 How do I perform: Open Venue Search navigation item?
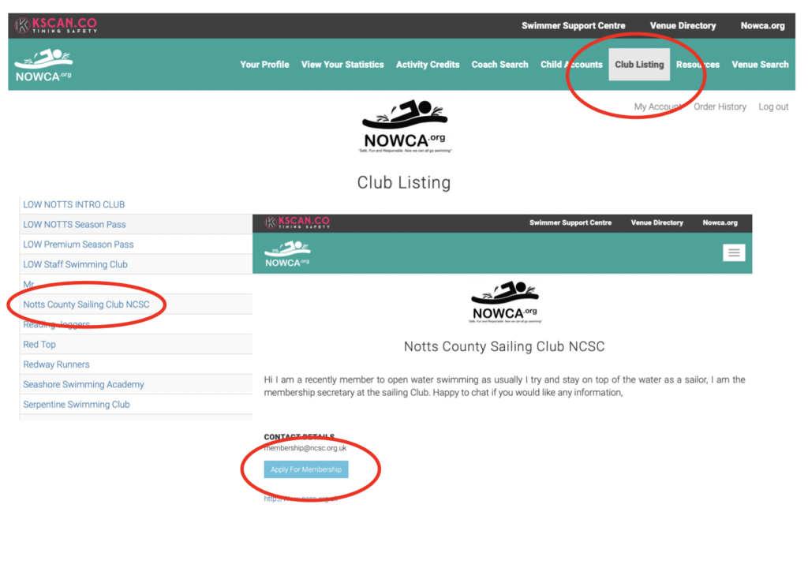(760, 65)
